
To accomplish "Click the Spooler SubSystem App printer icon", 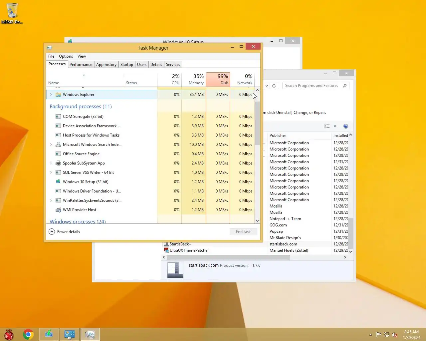I will click(58, 163).
